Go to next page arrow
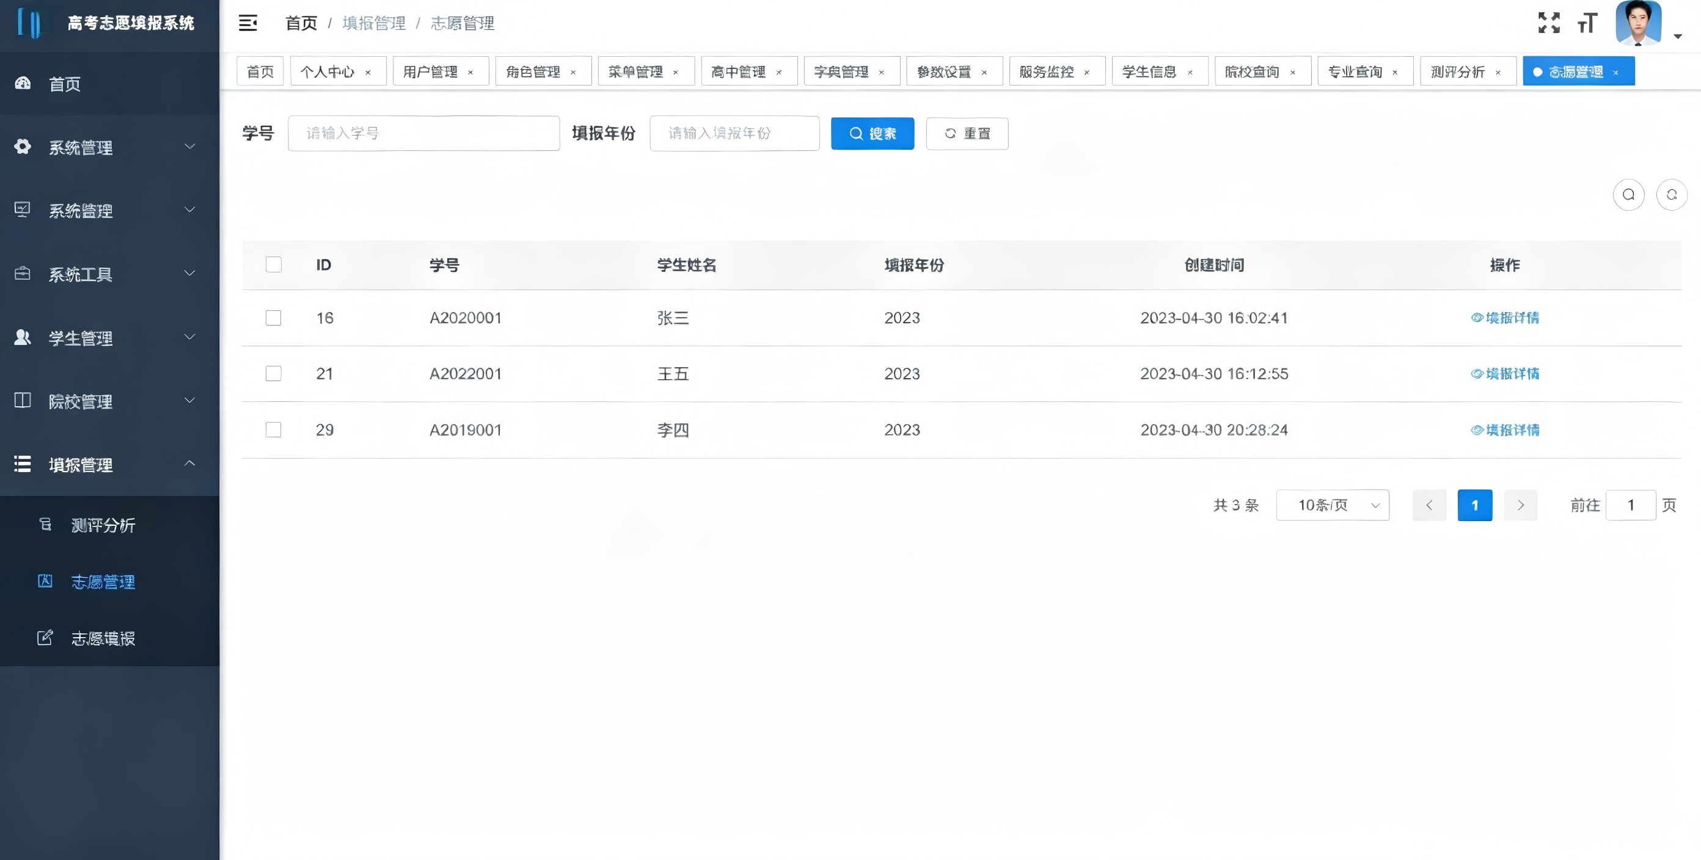Image resolution: width=1701 pixels, height=860 pixels. point(1521,505)
